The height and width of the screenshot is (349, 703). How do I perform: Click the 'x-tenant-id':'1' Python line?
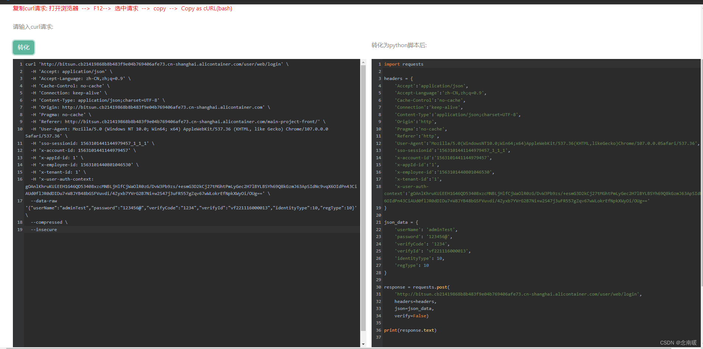pyautogui.click(x=418, y=179)
